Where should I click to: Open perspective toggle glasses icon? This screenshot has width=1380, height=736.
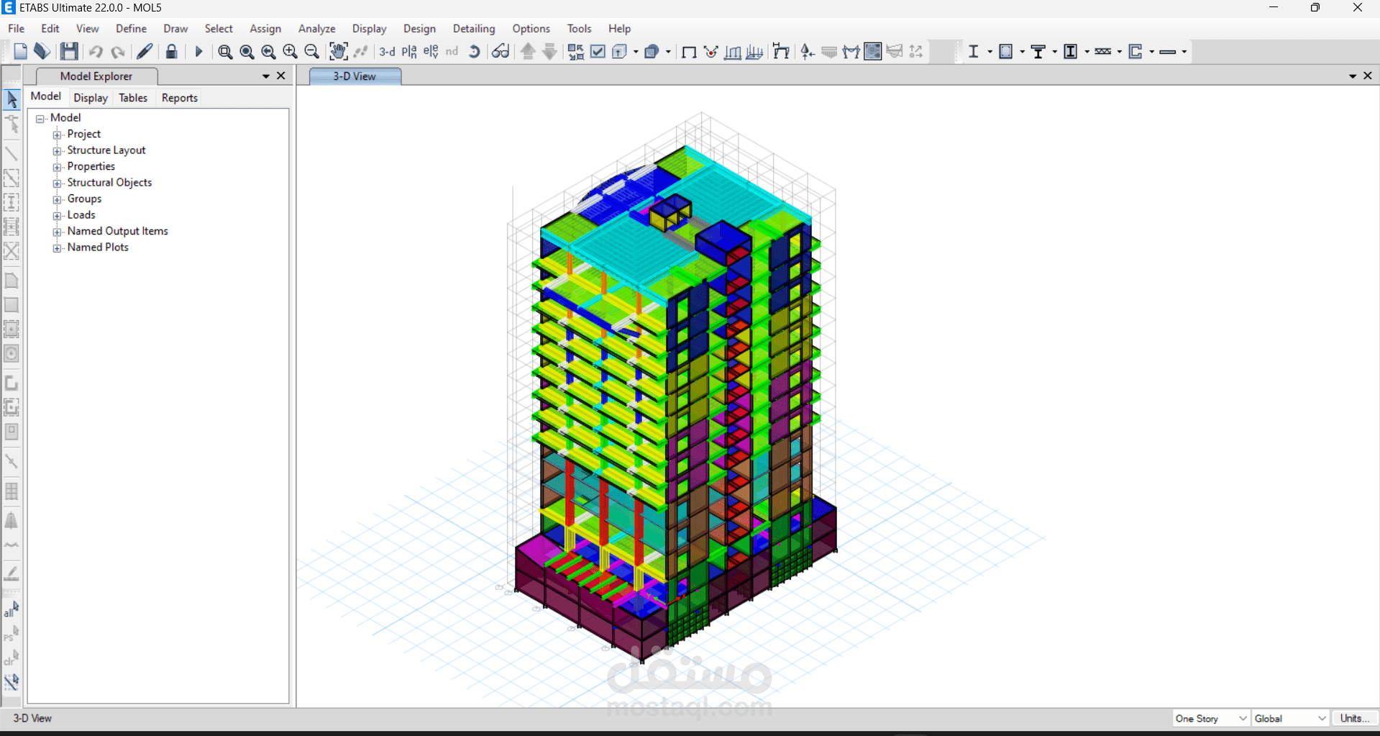pyautogui.click(x=501, y=51)
